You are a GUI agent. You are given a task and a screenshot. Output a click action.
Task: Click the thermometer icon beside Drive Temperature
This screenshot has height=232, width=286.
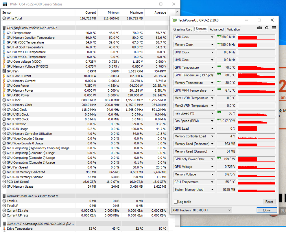tap(4, 229)
